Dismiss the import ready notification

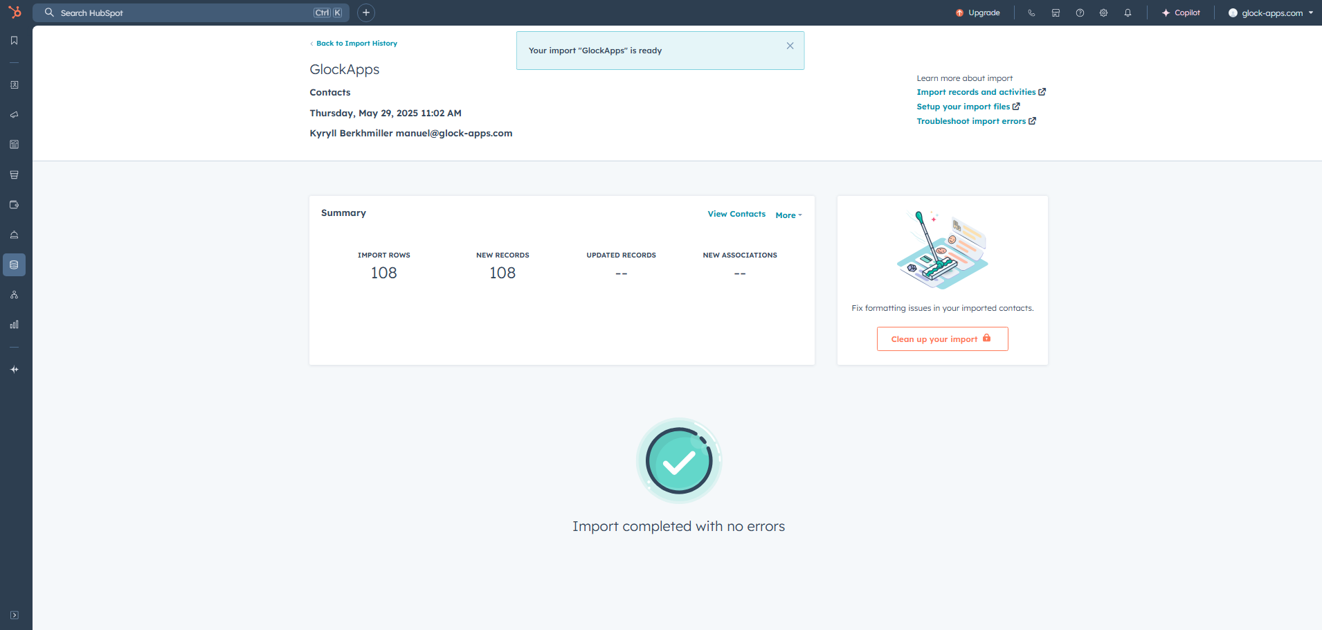(790, 46)
